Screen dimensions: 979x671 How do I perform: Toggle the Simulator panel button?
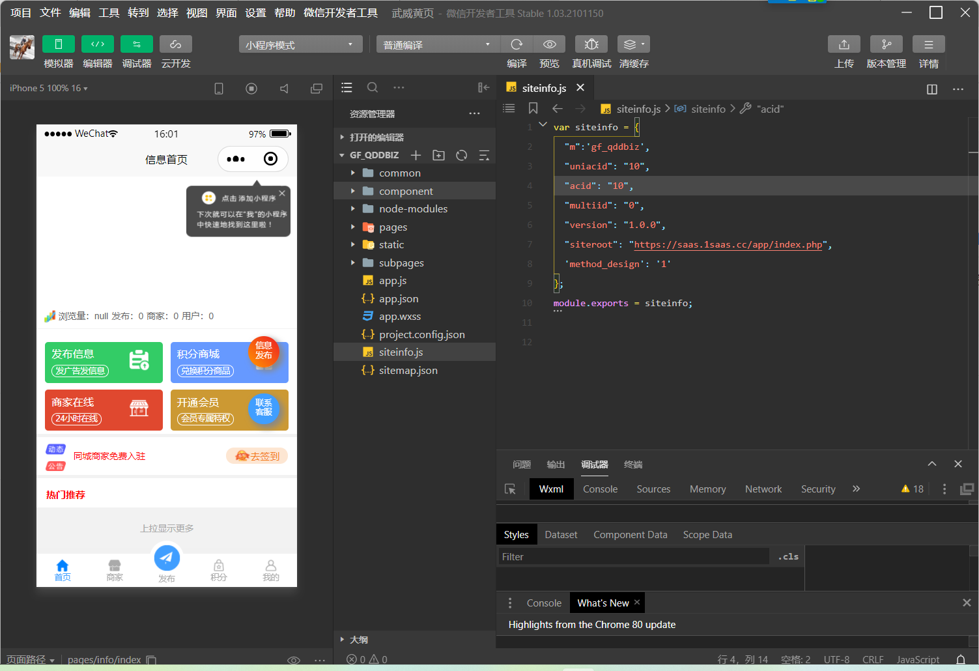coord(59,44)
